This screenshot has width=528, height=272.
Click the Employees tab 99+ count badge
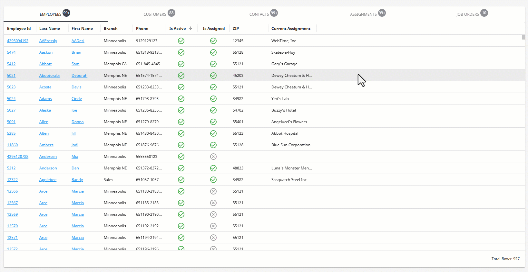66,13
